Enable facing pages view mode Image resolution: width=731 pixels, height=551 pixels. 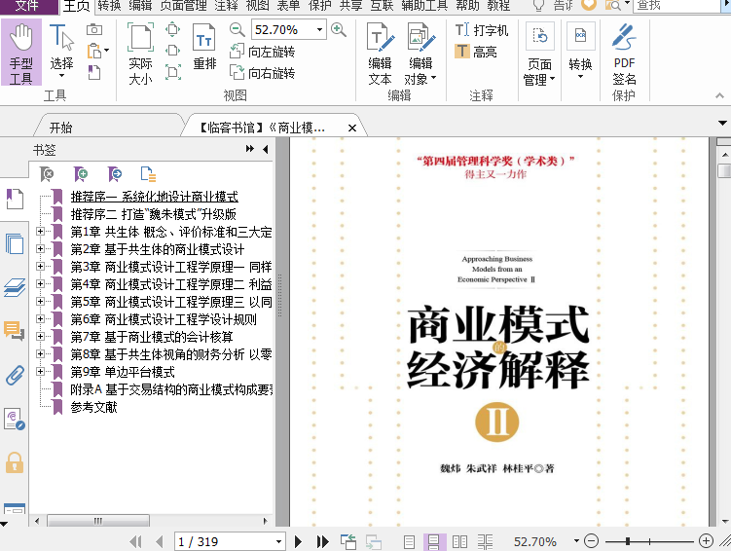(x=459, y=542)
